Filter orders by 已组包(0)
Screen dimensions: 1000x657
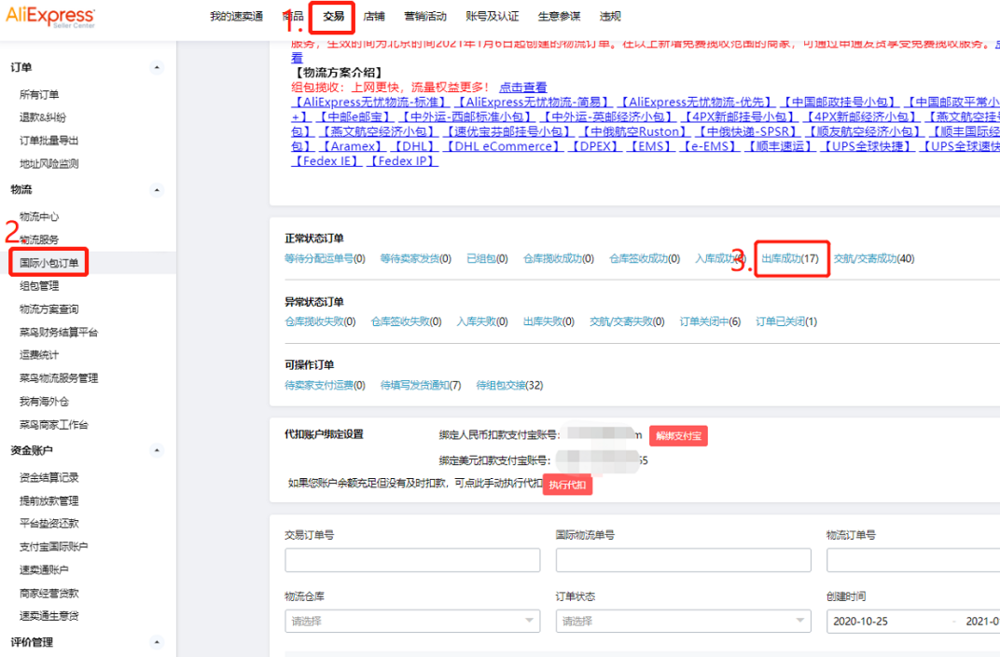click(487, 259)
